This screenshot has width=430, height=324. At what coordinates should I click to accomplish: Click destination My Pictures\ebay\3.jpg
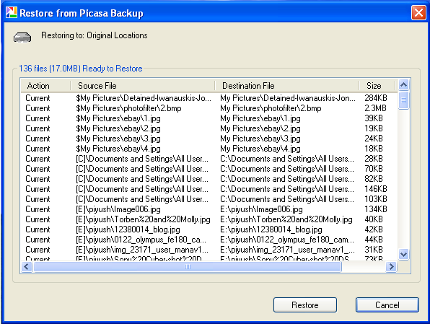tap(260, 139)
